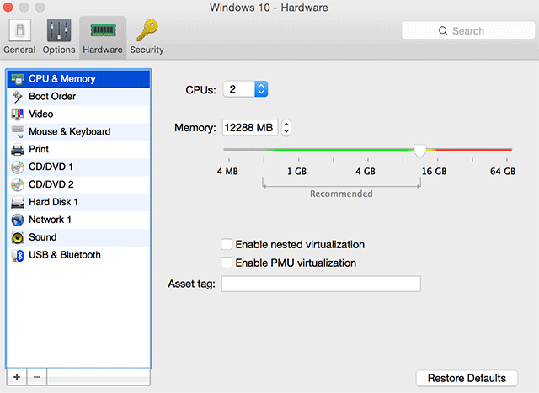Click the Recommended range label

[341, 194]
